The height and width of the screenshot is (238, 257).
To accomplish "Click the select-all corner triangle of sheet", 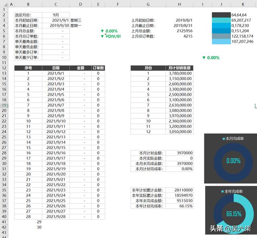I will 4,4.
